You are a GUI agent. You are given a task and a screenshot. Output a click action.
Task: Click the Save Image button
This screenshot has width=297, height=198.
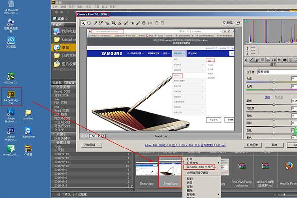tap(92, 145)
